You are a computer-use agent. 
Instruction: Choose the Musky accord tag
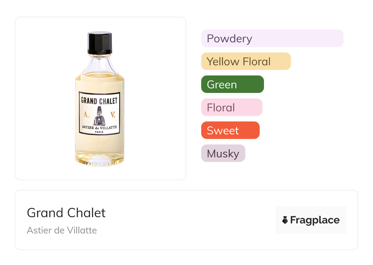223,153
